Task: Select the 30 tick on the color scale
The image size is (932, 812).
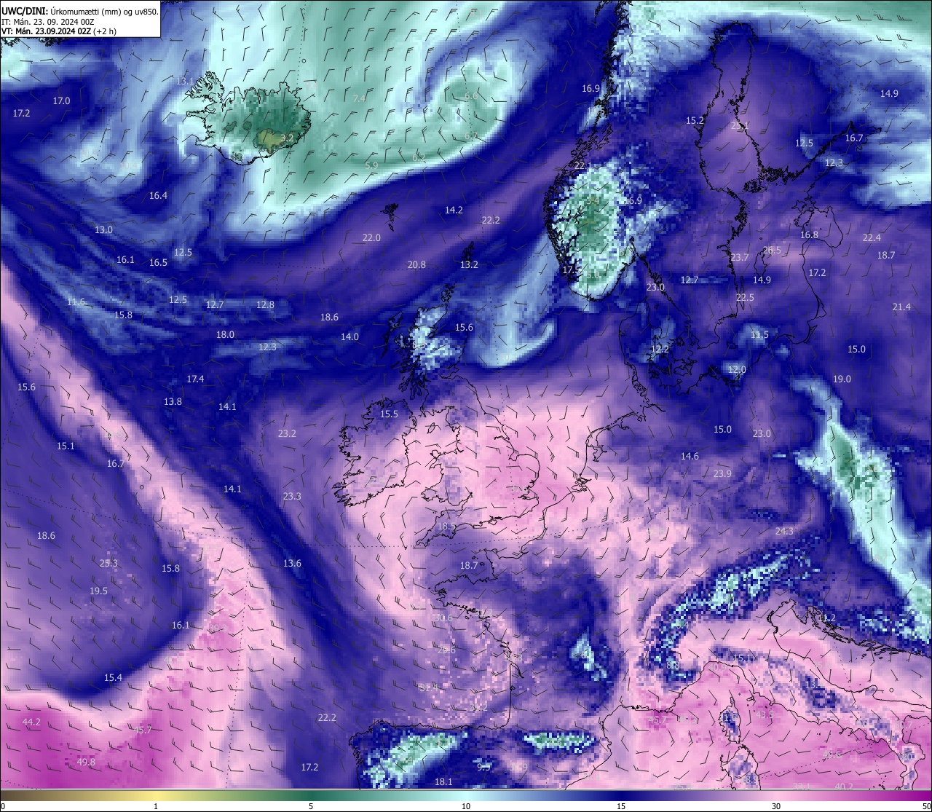Action: [x=776, y=806]
